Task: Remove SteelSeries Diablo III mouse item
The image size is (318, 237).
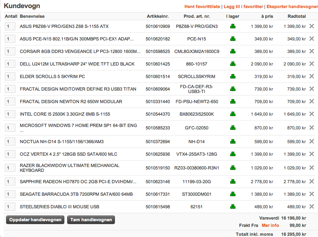Action: tap(312, 207)
